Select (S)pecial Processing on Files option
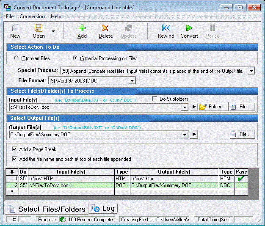 [x=75, y=58]
